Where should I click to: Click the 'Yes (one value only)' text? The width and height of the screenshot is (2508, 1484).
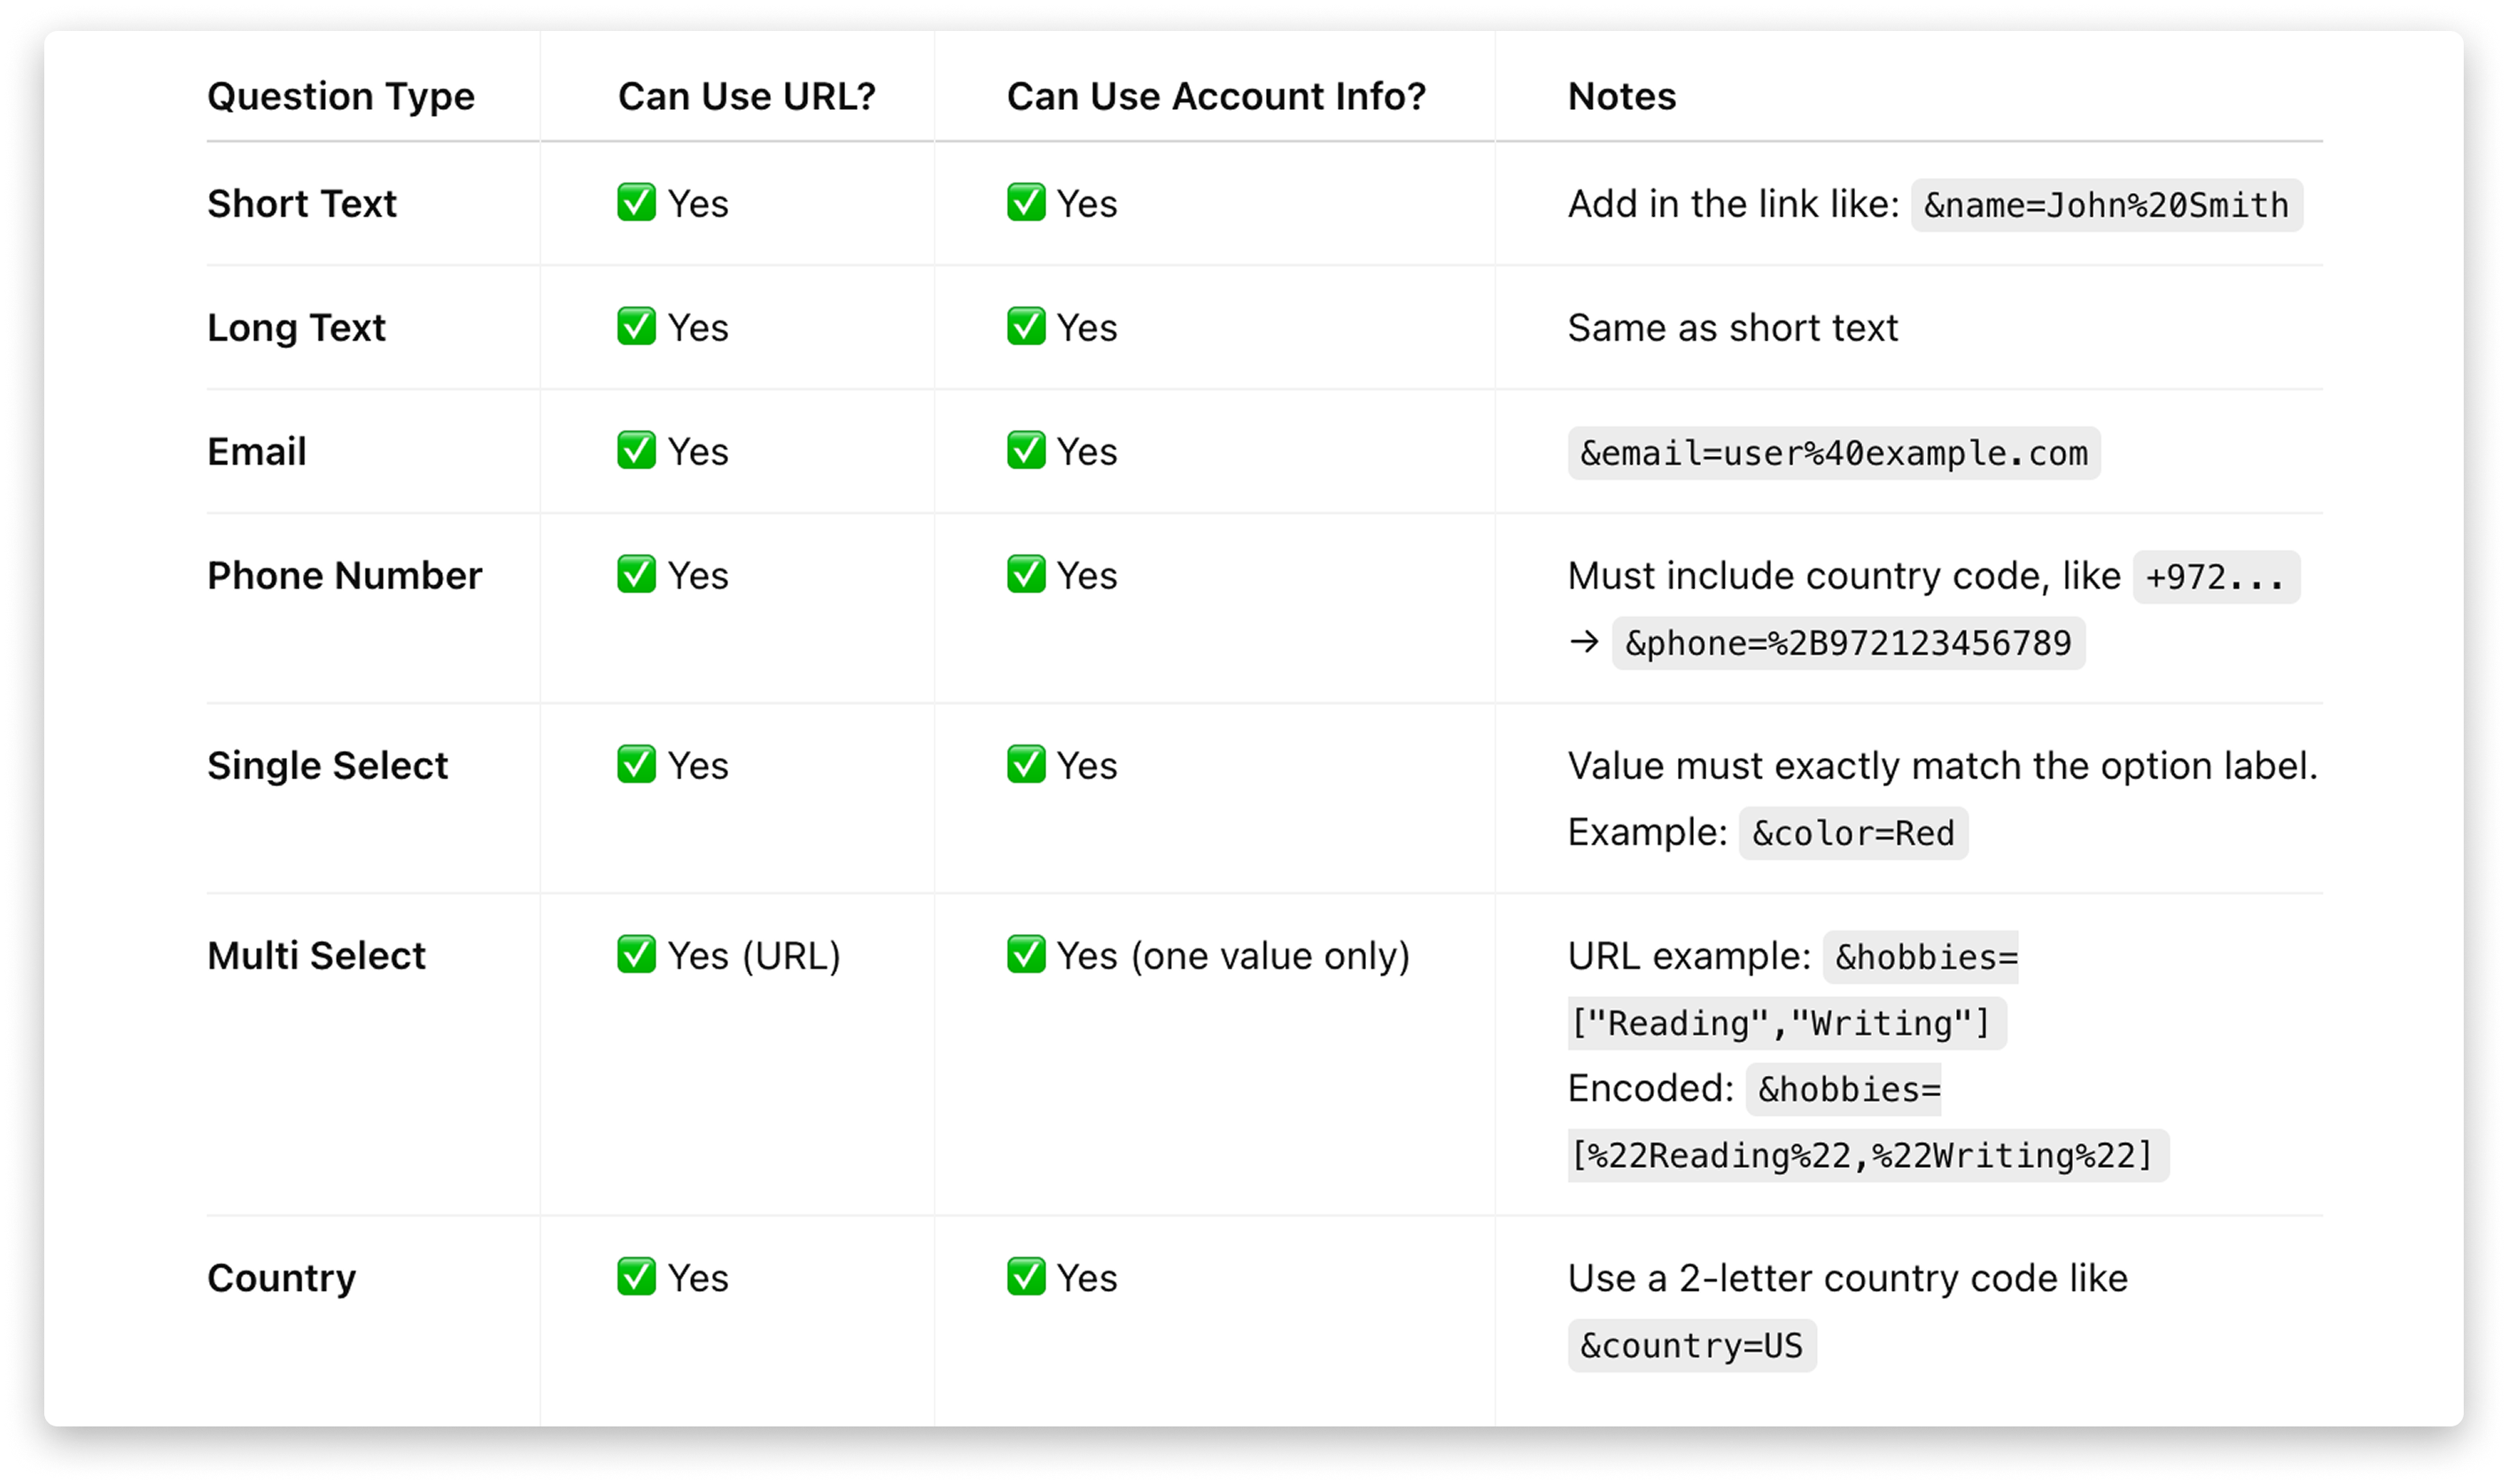[x=1232, y=956]
